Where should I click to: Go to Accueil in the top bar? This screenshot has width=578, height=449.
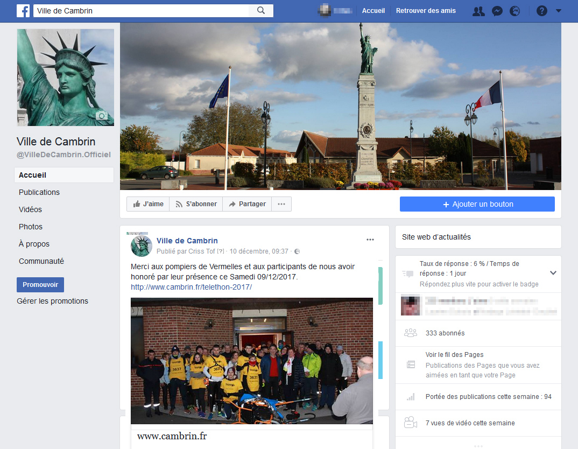[373, 11]
